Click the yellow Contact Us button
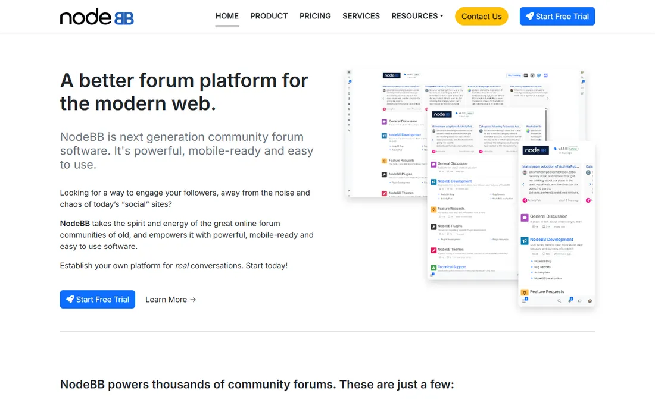 481,16
